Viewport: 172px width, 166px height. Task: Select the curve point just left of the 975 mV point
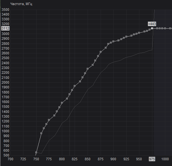coord(149,30)
